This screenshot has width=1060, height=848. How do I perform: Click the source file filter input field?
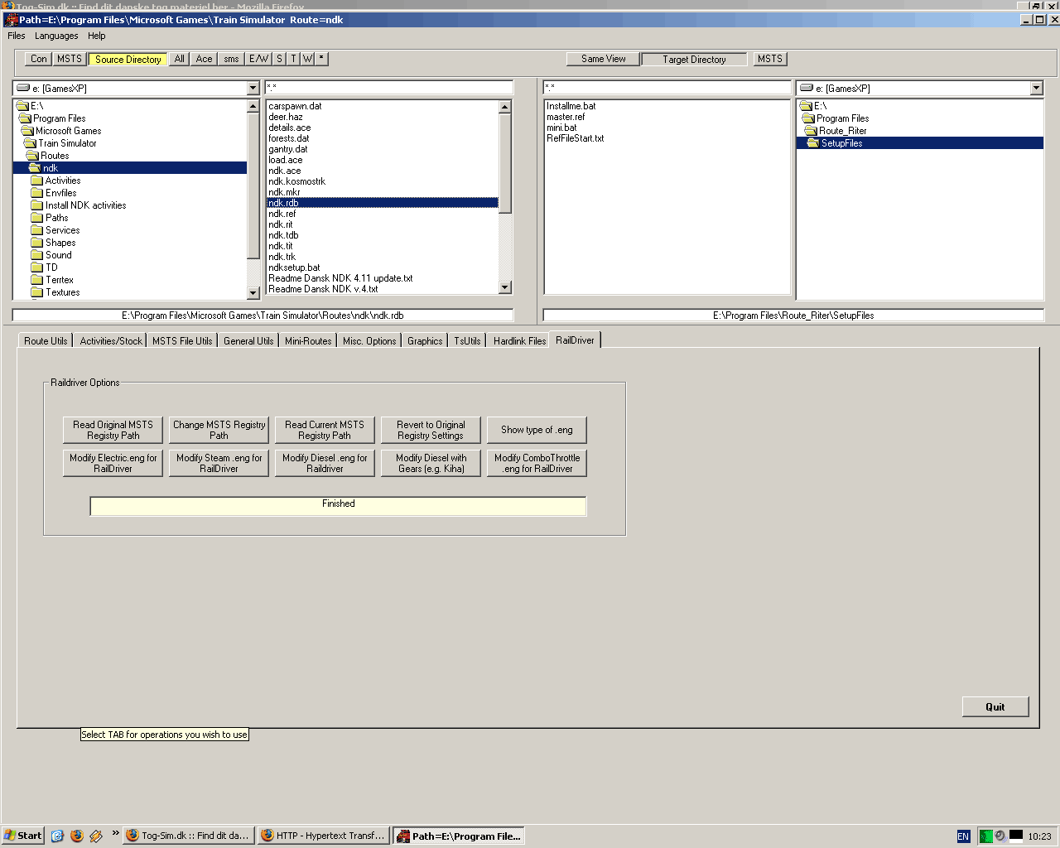(x=388, y=88)
